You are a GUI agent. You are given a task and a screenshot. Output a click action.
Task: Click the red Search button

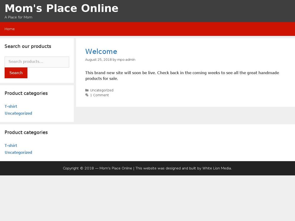(x=16, y=73)
